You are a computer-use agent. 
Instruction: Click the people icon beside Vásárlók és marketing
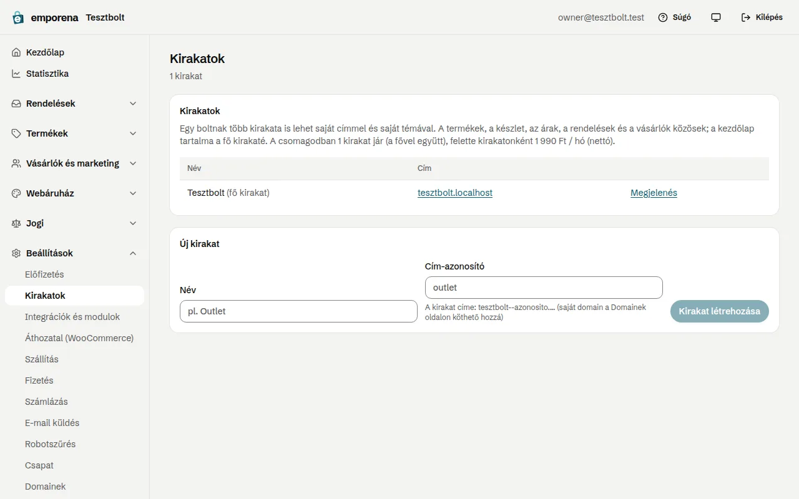16,163
